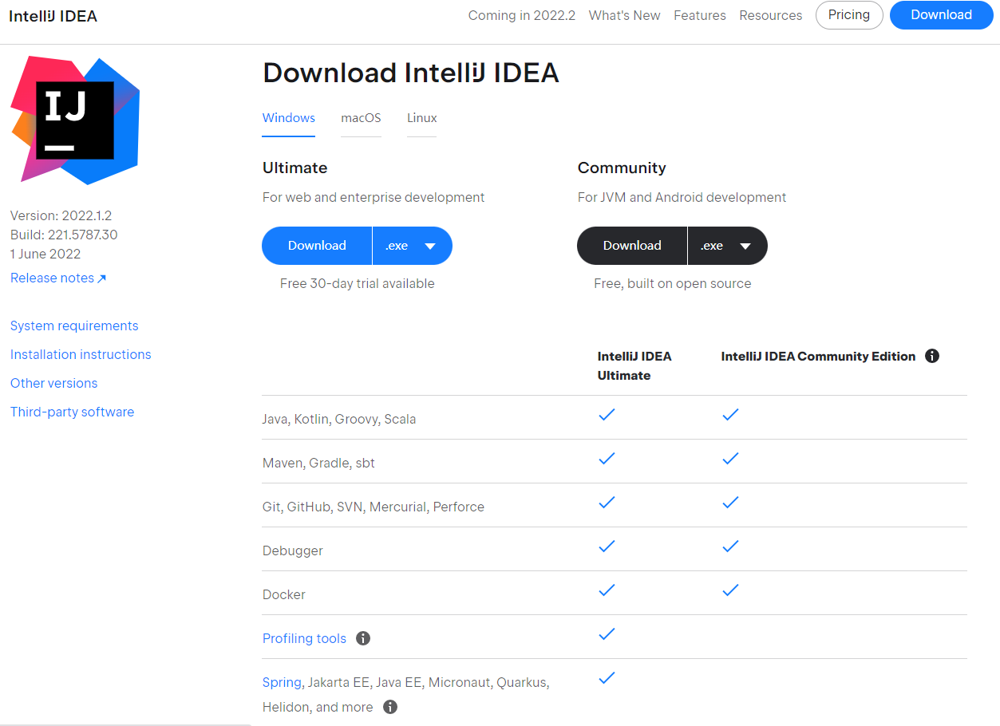Viewport: 1000px width, 726px height.
Task: Click the Community checkmark in Git, GitHub row
Action: point(730,503)
